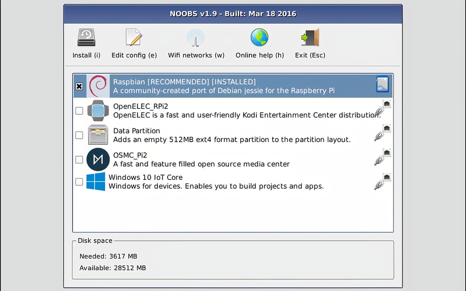Screen dimensions: 466x291
Task: Click the 'Disk space' group label
Action: [95, 240]
